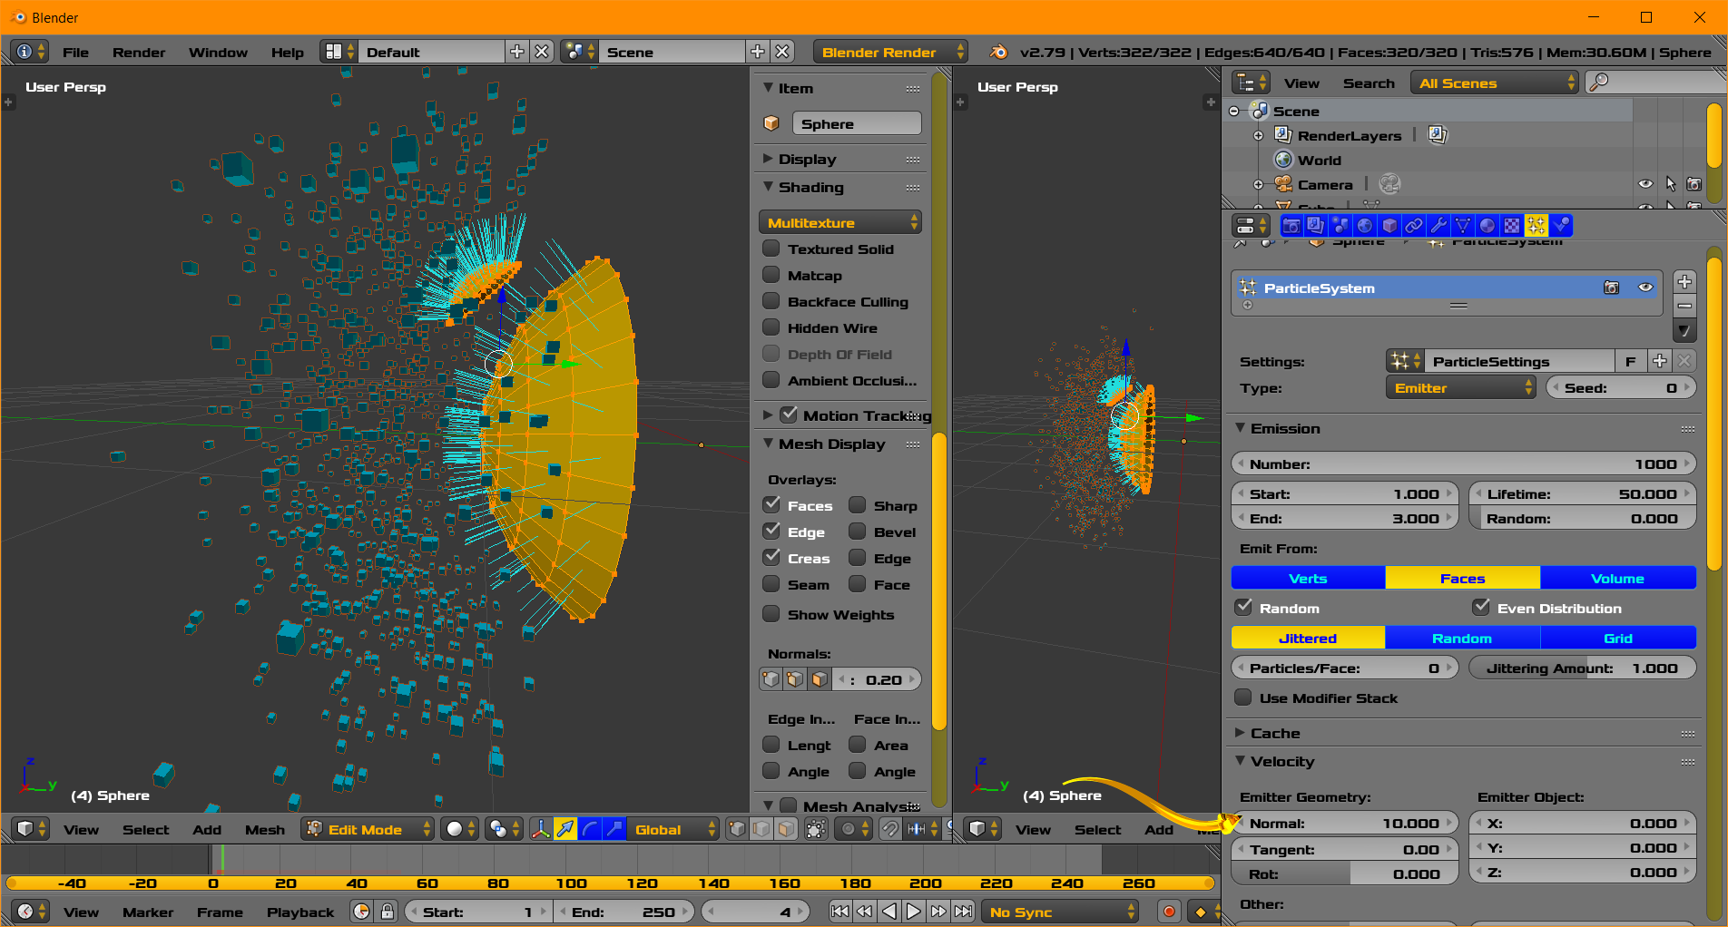Enable the Matcap checkbox

coord(771,275)
